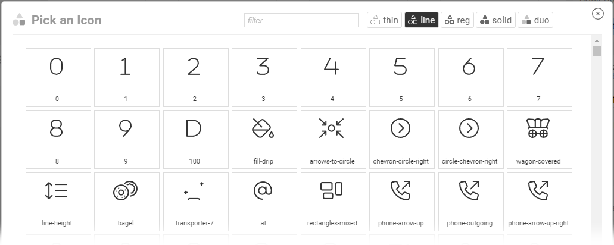
Task: Choose the phone-arrow-up icon
Action: coord(402,202)
